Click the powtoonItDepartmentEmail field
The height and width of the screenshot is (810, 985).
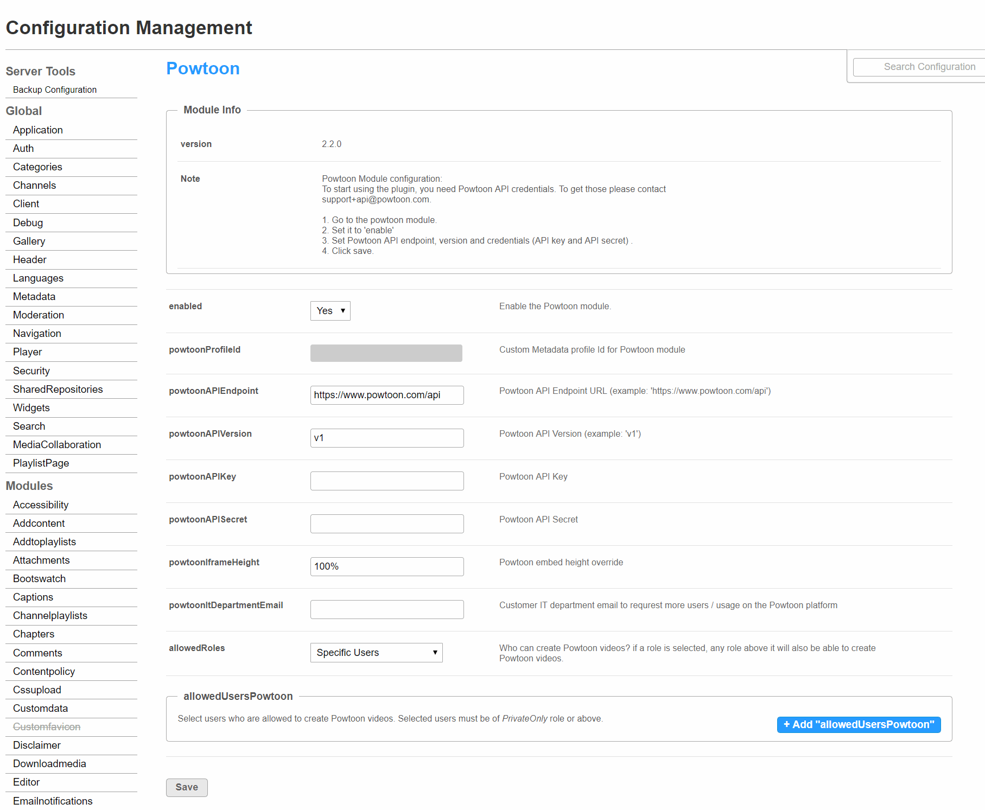point(387,609)
